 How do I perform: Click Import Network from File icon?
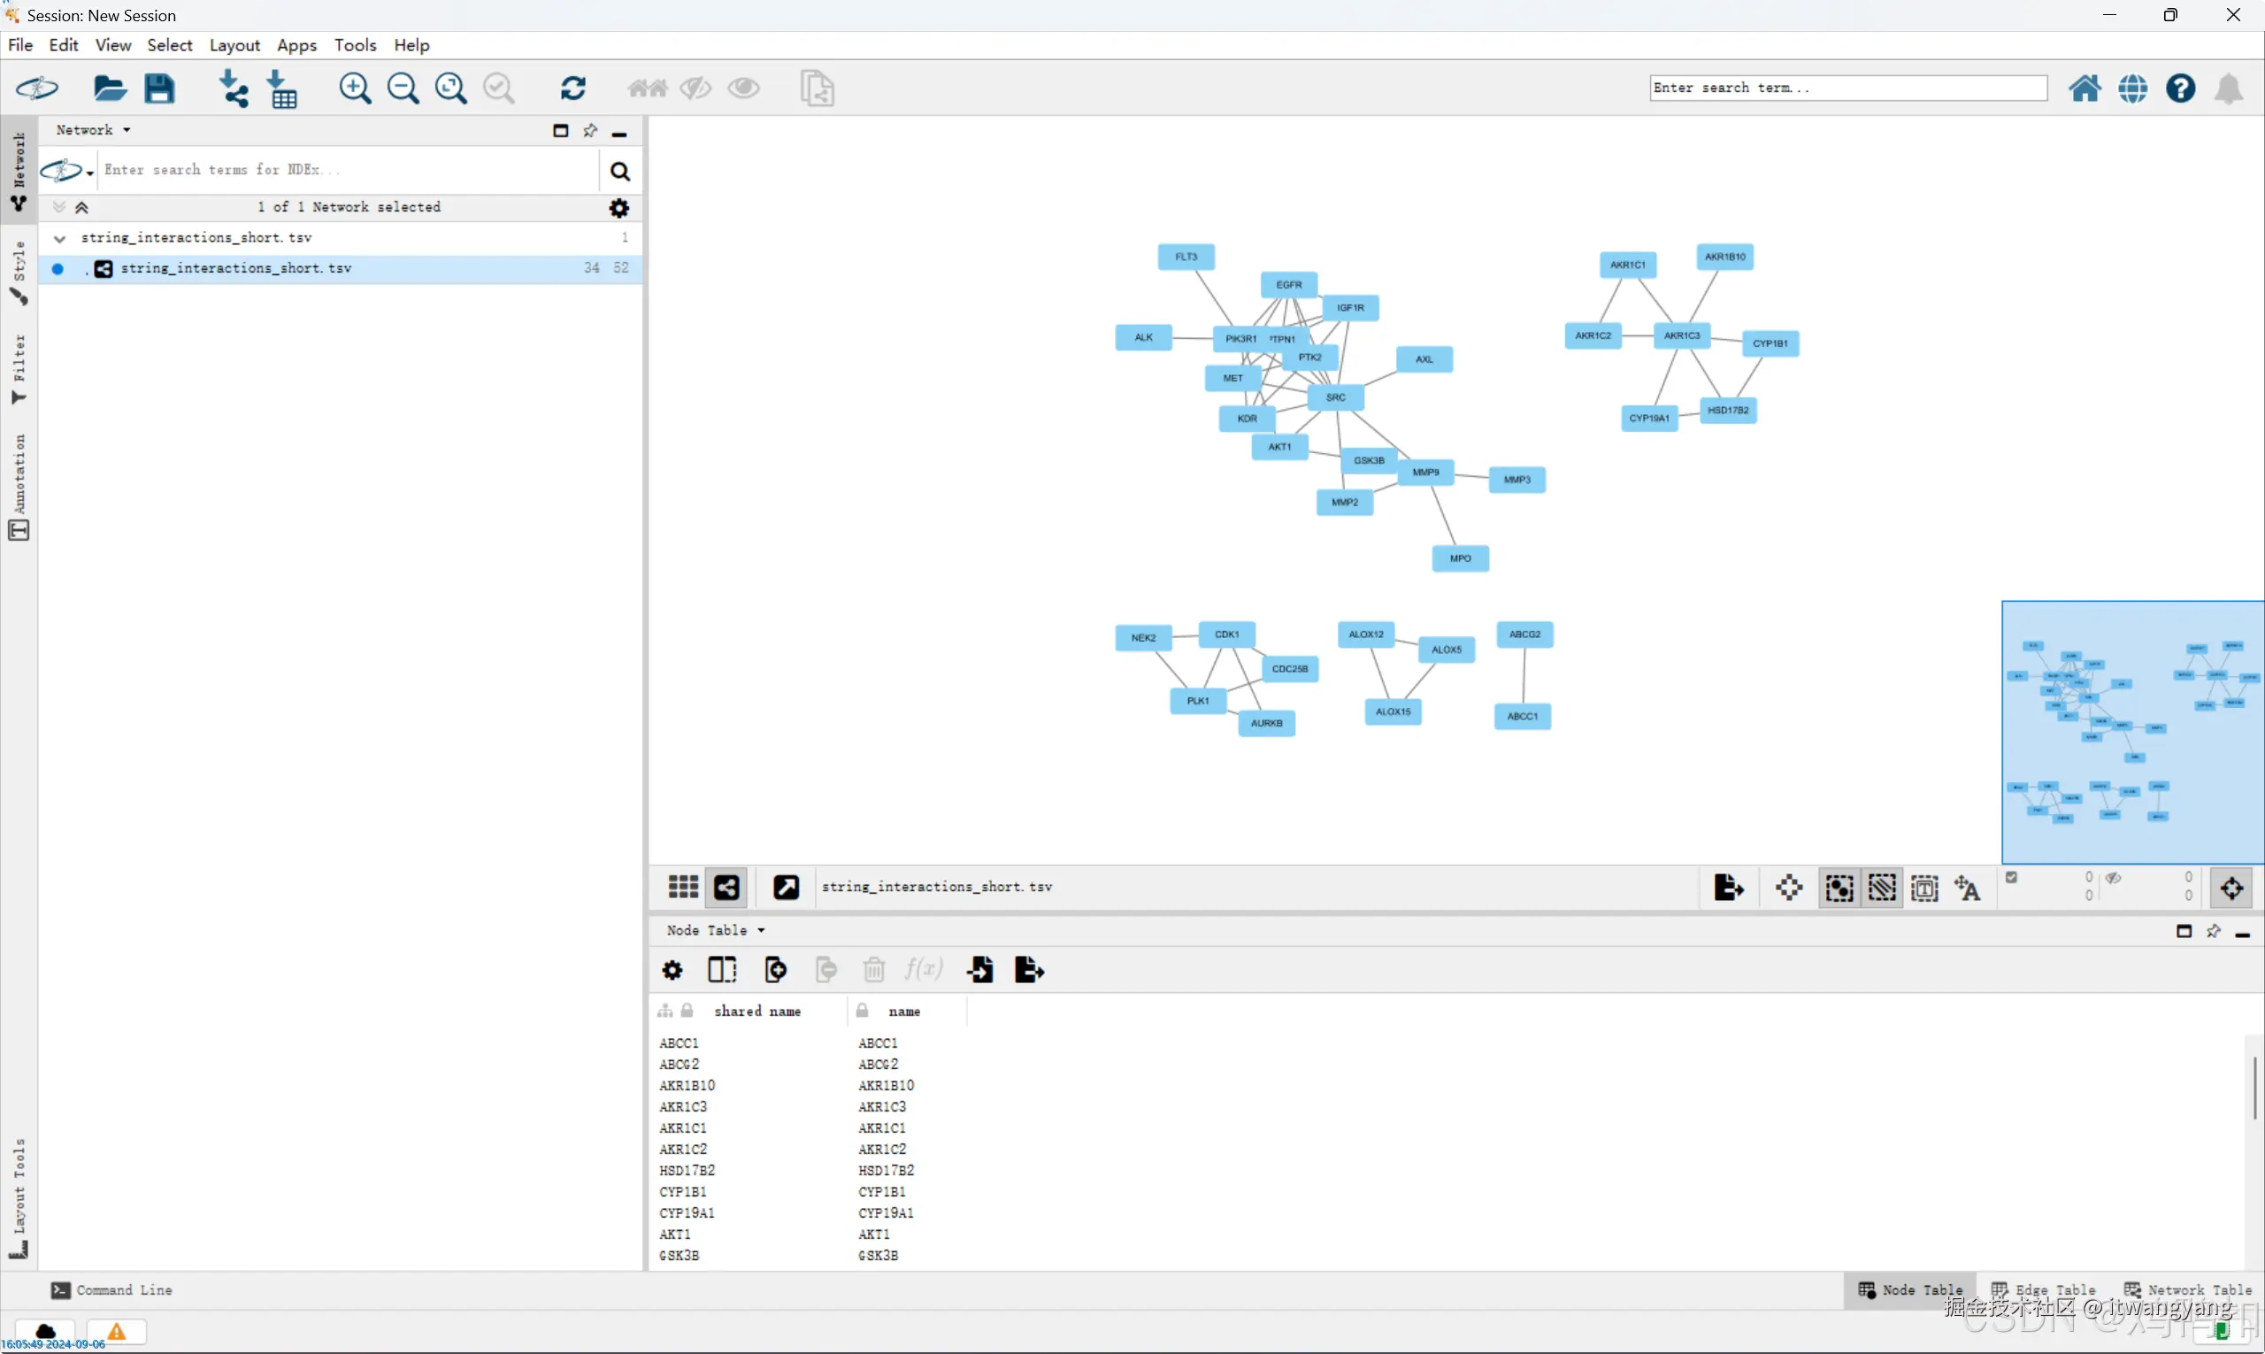[x=234, y=88]
